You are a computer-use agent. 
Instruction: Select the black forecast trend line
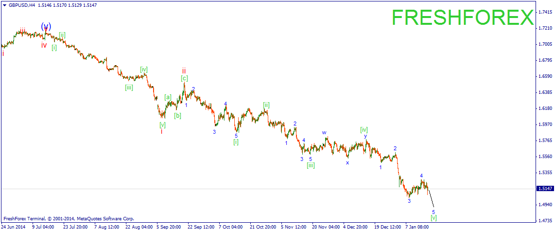(431, 198)
